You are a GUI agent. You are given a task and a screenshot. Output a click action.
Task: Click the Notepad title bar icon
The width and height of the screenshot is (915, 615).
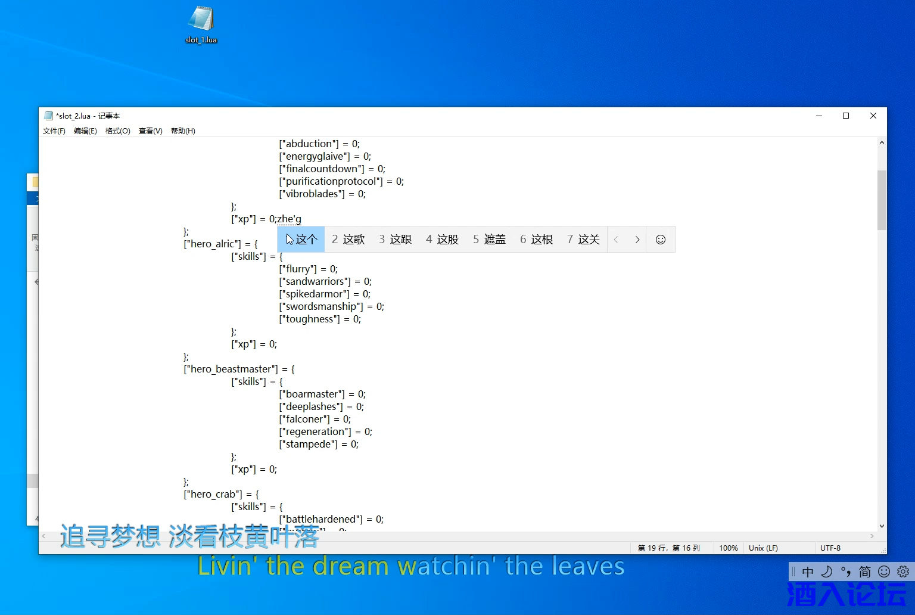tap(49, 116)
